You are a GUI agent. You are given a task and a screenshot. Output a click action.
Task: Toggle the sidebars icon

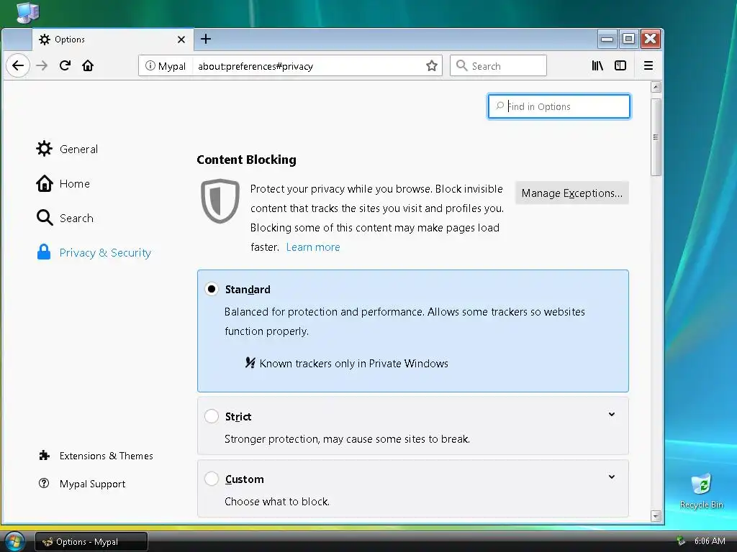620,65
